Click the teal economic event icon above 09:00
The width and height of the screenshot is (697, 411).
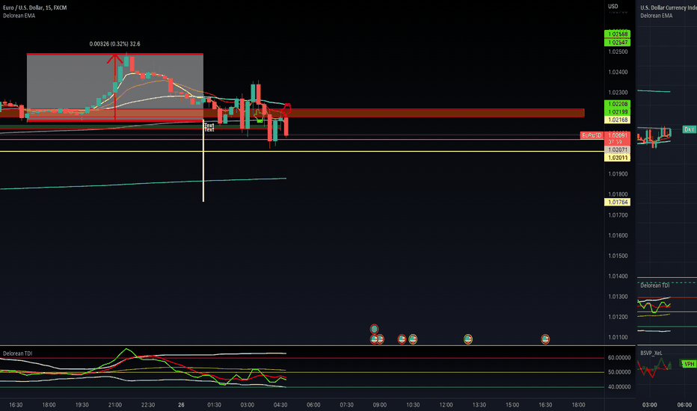tap(374, 329)
